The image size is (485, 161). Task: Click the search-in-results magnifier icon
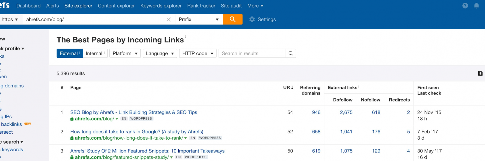click(291, 53)
